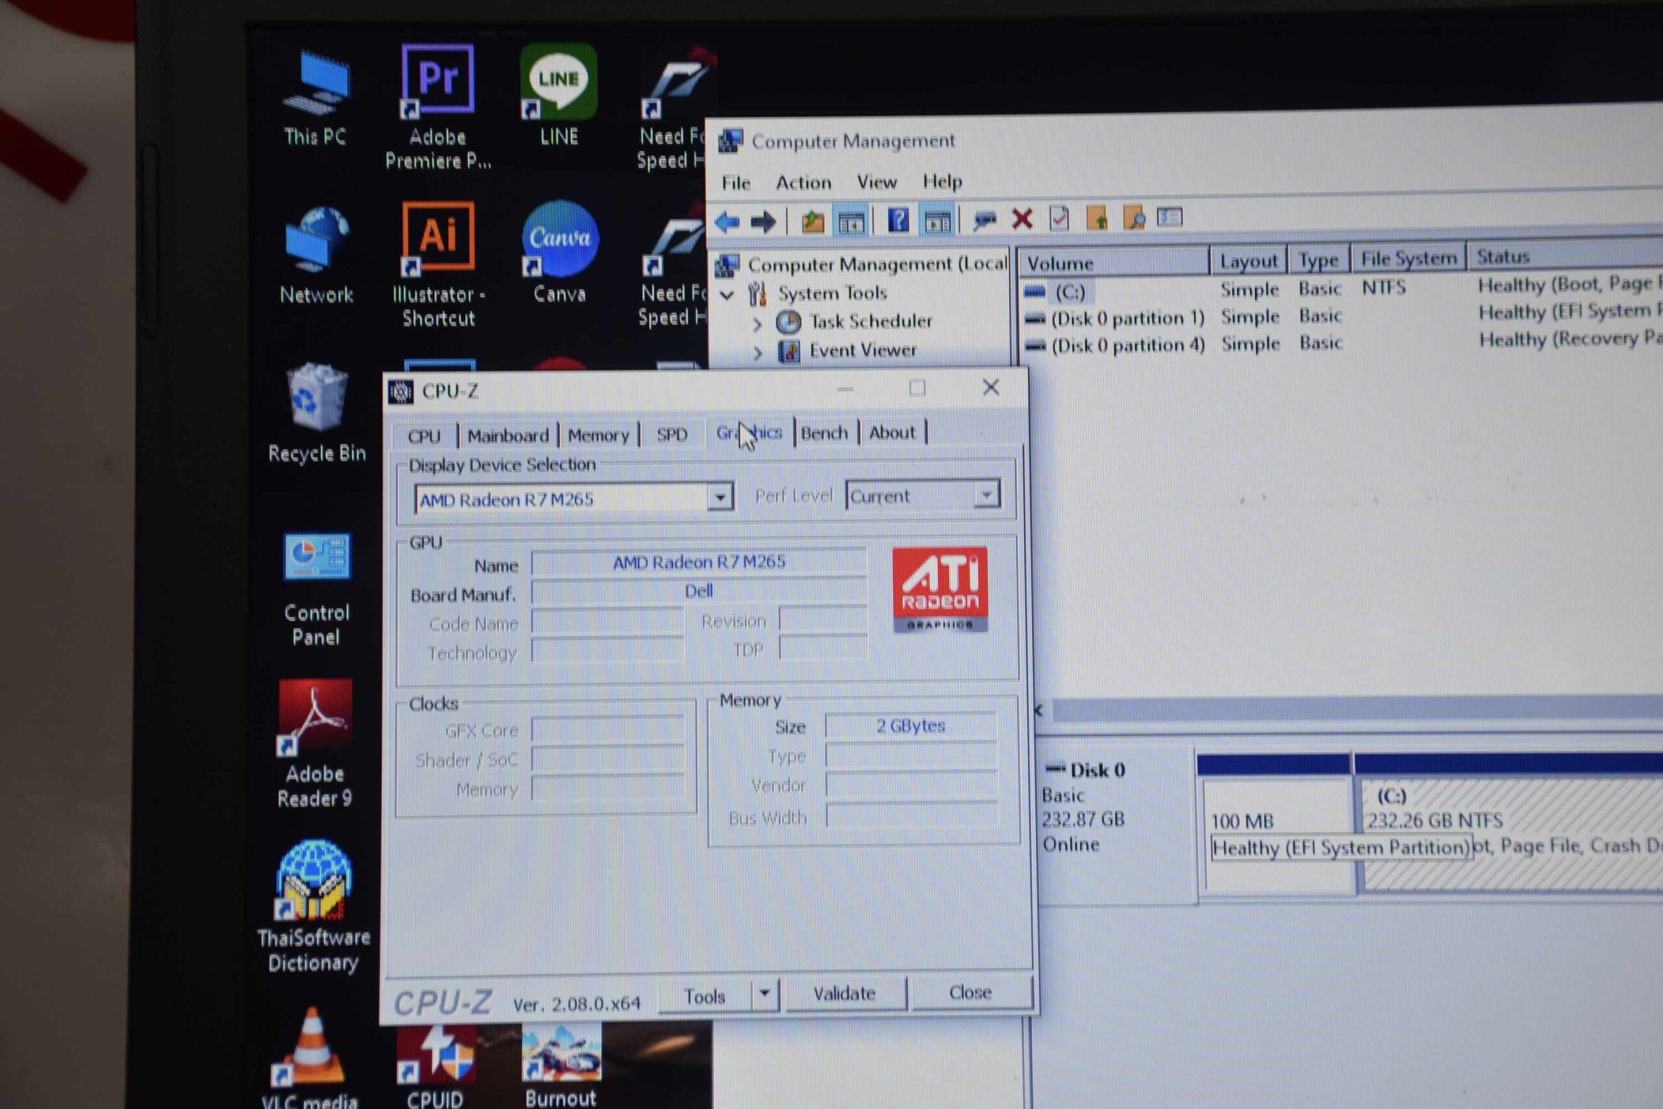Open the Illustrator shortcut on the desktop

coord(438,264)
